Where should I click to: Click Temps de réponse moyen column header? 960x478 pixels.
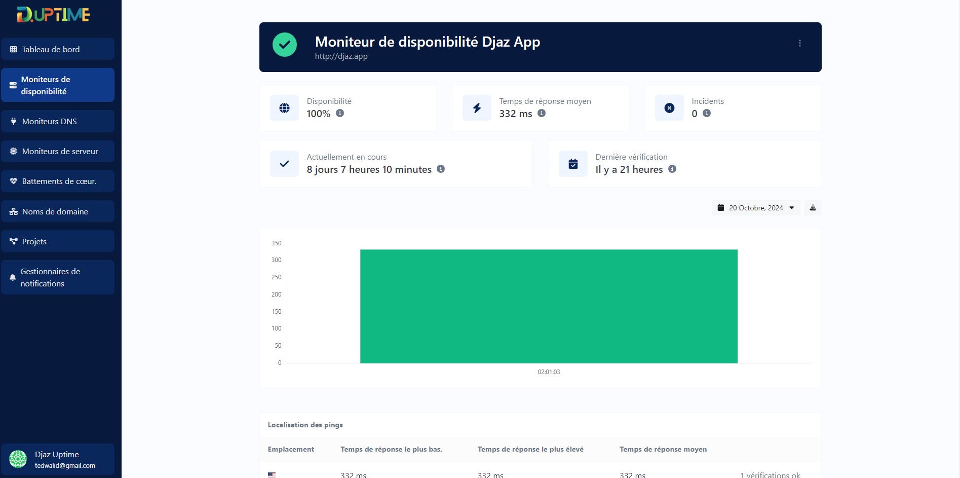[663, 449]
